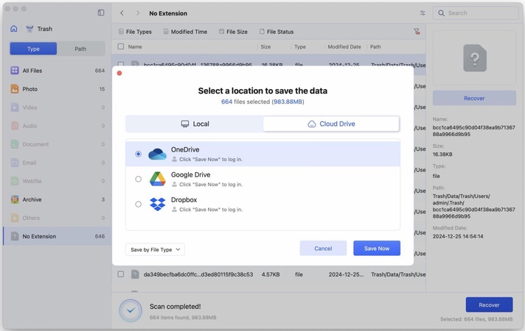This screenshot has height=331, width=525.
Task: Open the File Status filter
Action: 277,32
